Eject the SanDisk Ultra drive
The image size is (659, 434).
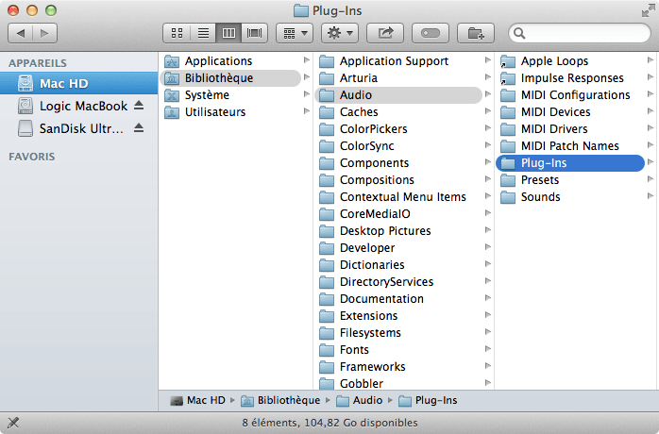point(140,128)
